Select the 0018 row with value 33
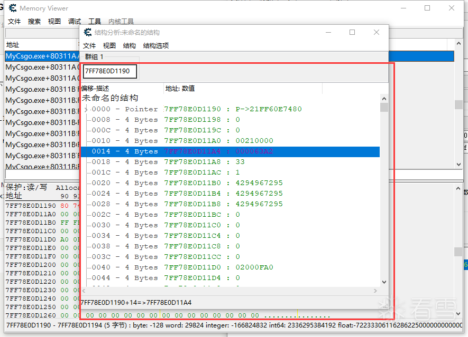This screenshot has height=337, width=468. click(x=230, y=162)
